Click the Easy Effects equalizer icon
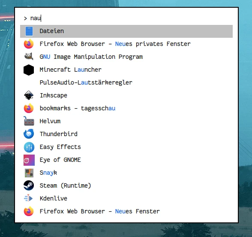This screenshot has width=252, height=237. 29,147
